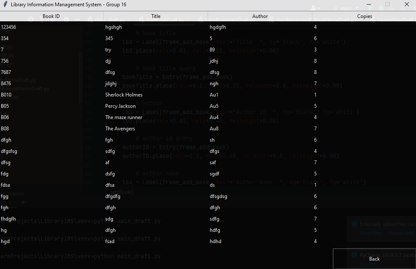Click the Author column header
The width and height of the screenshot is (416, 269).
click(x=260, y=16)
